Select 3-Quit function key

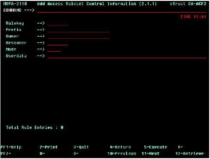point(81,147)
